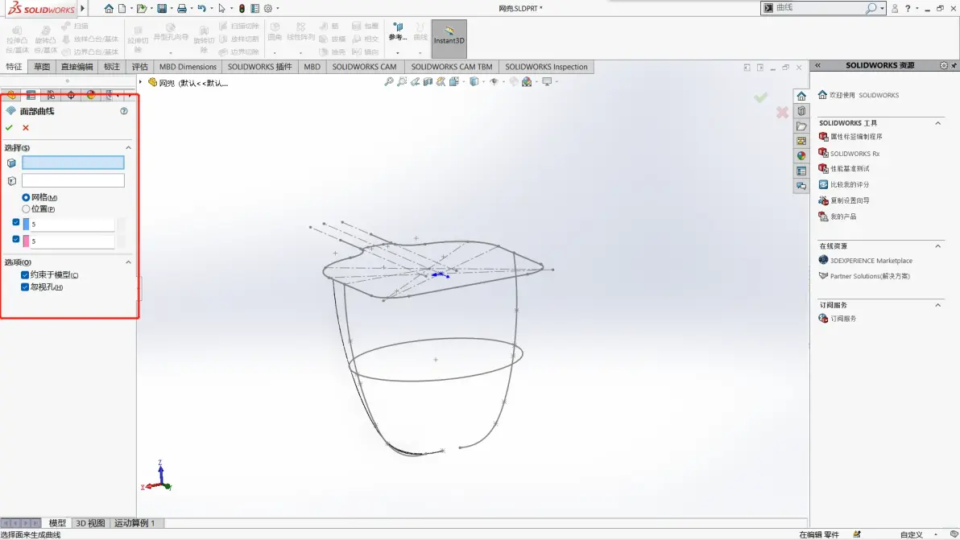
Task: Open the Options gear dropdown arrow
Action: point(277,9)
